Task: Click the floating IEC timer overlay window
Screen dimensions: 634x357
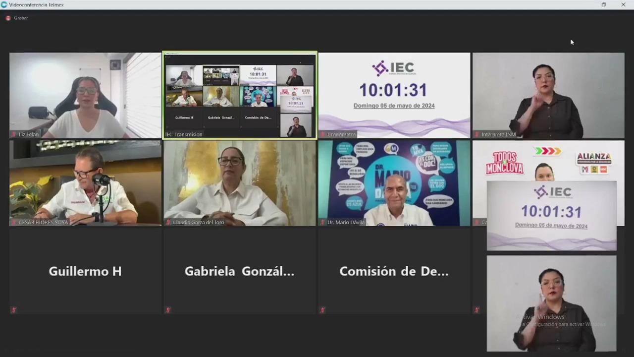Action: click(551, 215)
